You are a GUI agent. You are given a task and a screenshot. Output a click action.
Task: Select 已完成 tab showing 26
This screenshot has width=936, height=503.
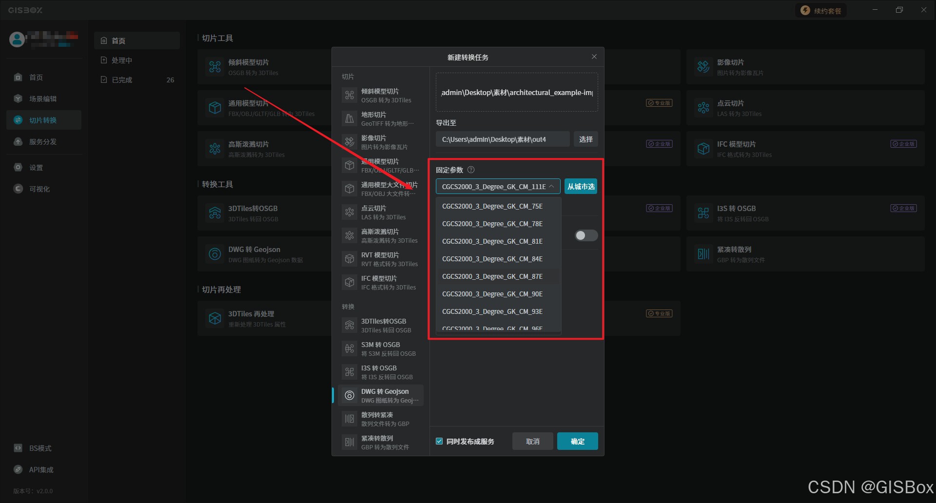(x=137, y=79)
